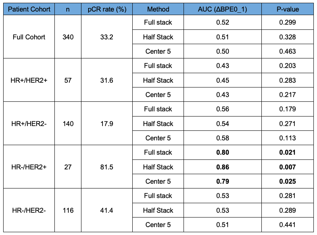The width and height of the screenshot is (317, 235).
Task: Click the Patient Cohort column header
Action: click(29, 9)
